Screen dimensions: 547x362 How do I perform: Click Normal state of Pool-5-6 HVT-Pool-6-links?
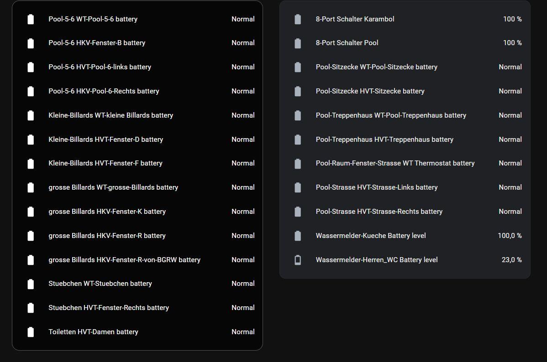click(x=243, y=67)
